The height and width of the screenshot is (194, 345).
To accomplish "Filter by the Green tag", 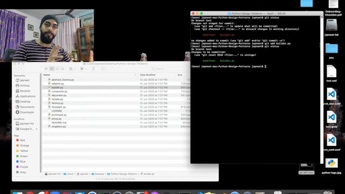I will pos(22,156).
